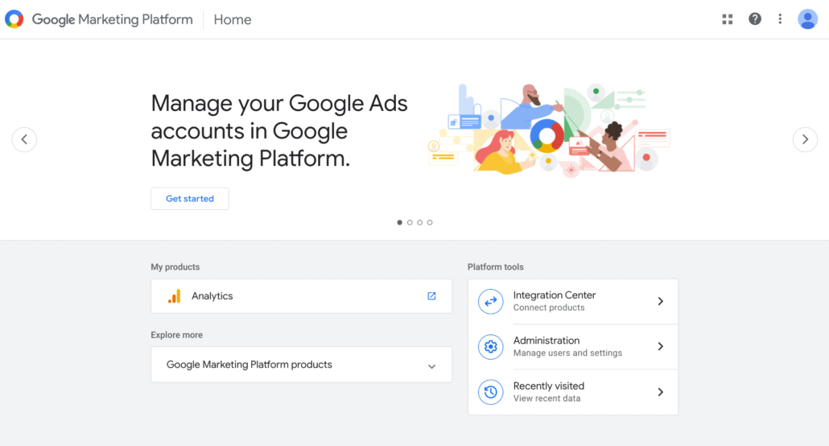Open the three-dot more options menu
The height and width of the screenshot is (446, 829).
(x=780, y=19)
